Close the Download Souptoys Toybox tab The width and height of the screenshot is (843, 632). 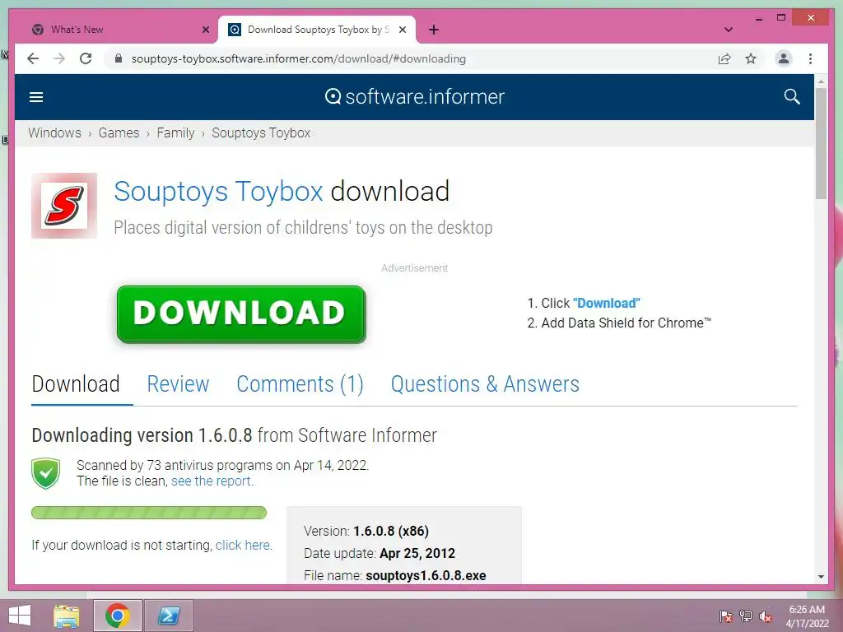coord(402,30)
